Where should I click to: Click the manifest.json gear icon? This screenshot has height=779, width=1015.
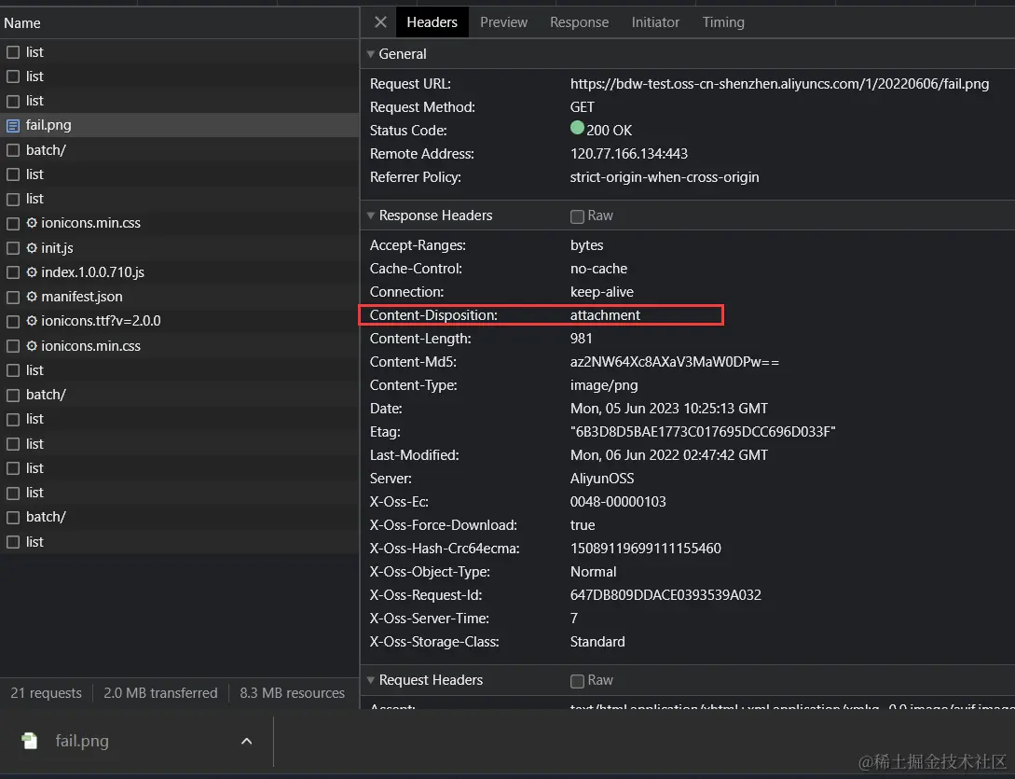pos(32,296)
